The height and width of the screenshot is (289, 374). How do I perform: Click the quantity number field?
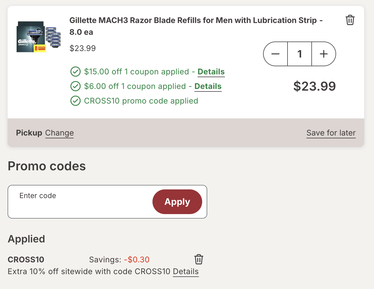pos(300,54)
